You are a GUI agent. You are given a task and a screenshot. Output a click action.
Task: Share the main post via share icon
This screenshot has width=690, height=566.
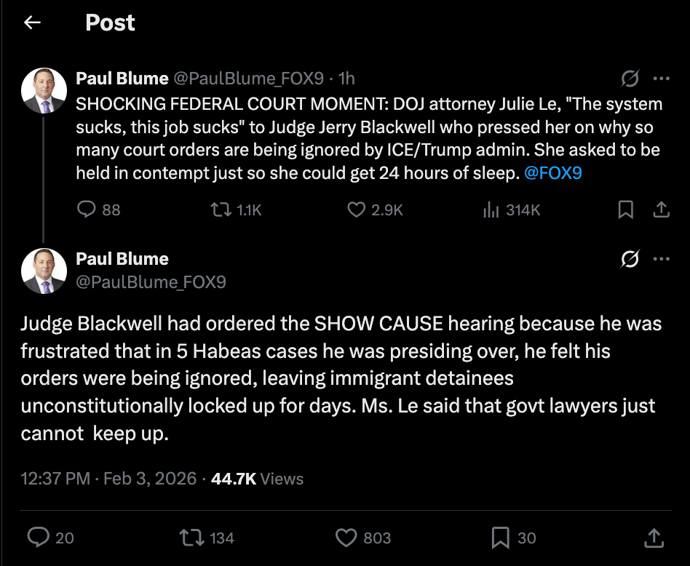pyautogui.click(x=654, y=538)
